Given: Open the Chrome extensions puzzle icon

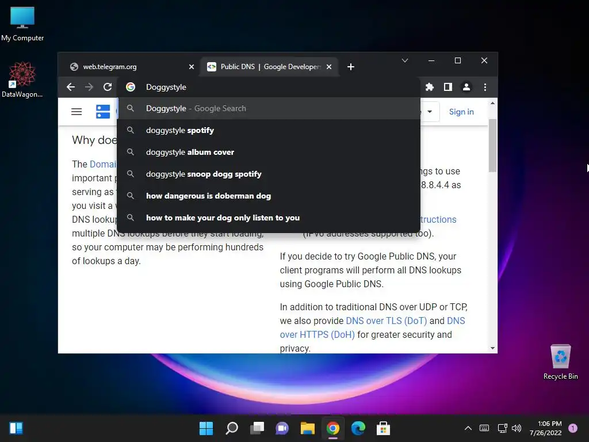Looking at the screenshot, I should (x=429, y=87).
